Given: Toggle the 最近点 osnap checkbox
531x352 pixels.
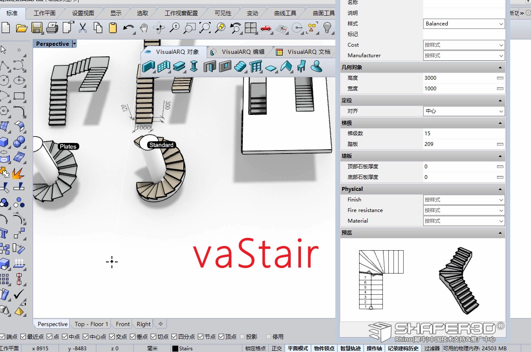Looking at the screenshot, I should pos(23,337).
